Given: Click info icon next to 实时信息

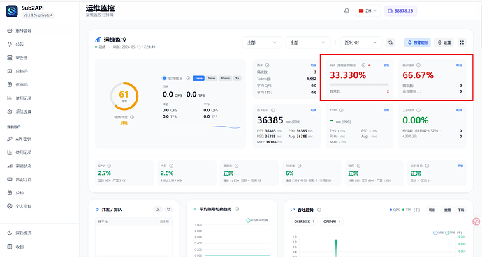Looking at the screenshot, I should (188, 78).
